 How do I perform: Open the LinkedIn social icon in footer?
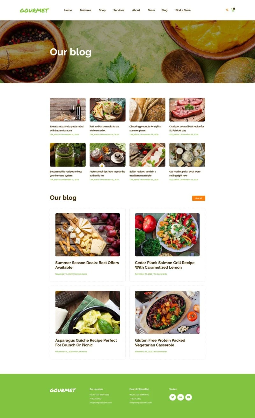coord(180,397)
